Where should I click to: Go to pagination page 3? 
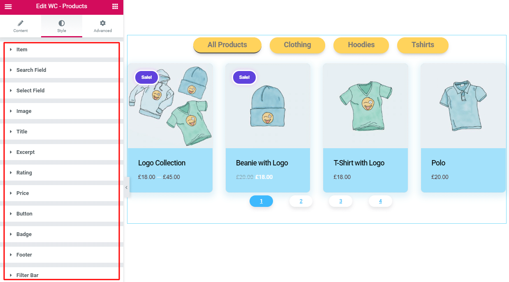coord(340,201)
